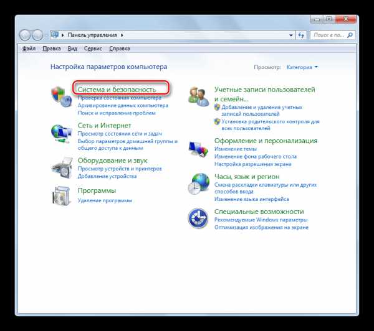Maximize the Control Panel window

coord(329,19)
